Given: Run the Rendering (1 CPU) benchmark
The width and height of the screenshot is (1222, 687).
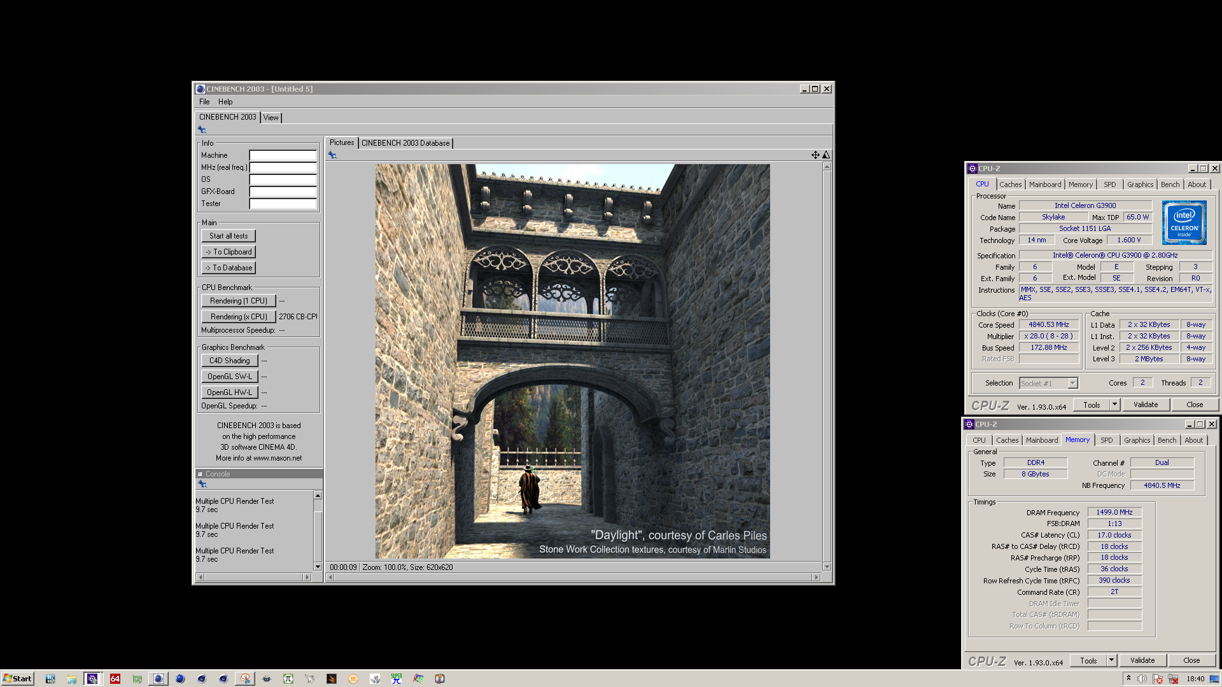Looking at the screenshot, I should coord(239,301).
